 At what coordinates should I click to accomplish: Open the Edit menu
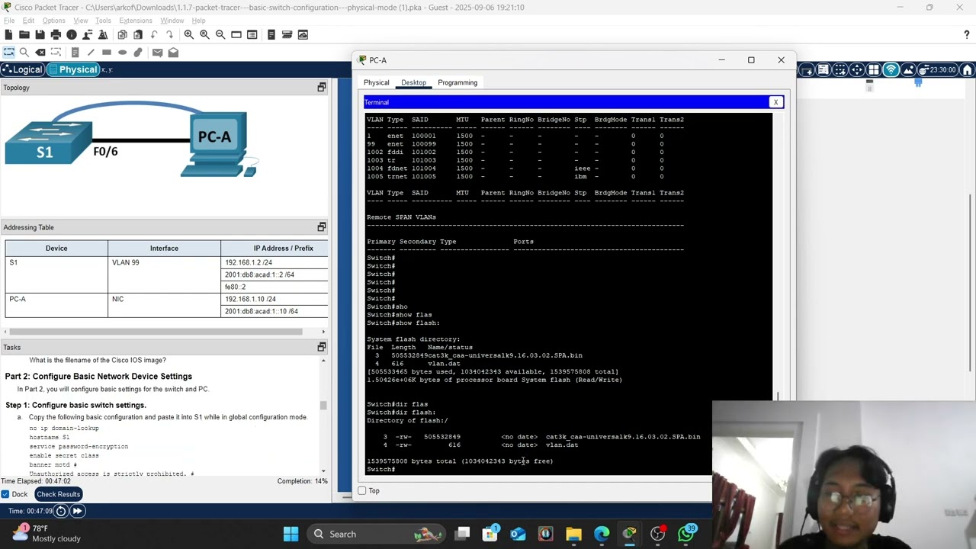[28, 21]
